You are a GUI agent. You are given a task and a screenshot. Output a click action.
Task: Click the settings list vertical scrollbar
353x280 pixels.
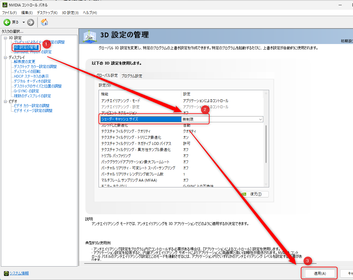[x=266, y=144]
